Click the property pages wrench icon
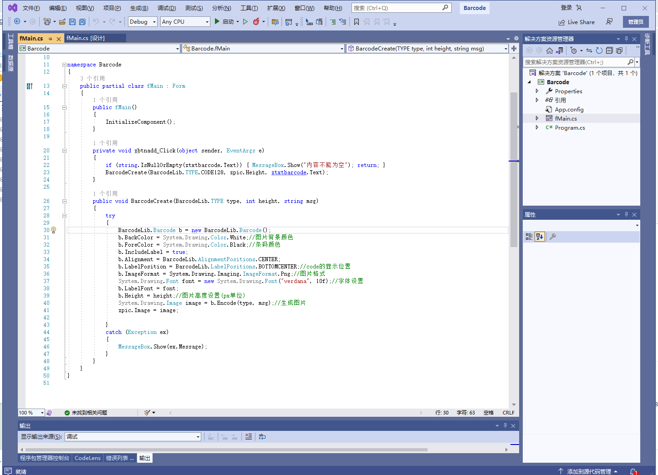 553,237
